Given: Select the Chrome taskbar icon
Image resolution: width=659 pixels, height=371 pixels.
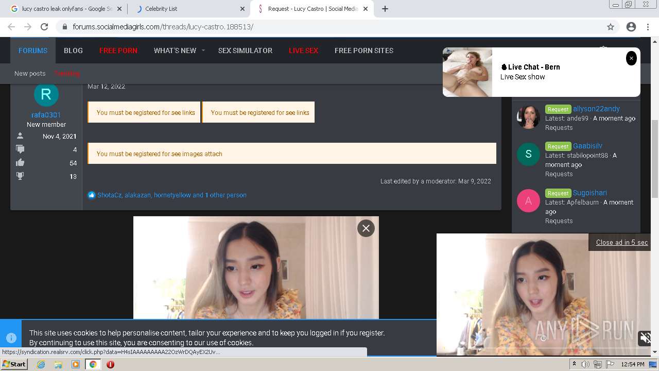Looking at the screenshot, I should [x=93, y=364].
